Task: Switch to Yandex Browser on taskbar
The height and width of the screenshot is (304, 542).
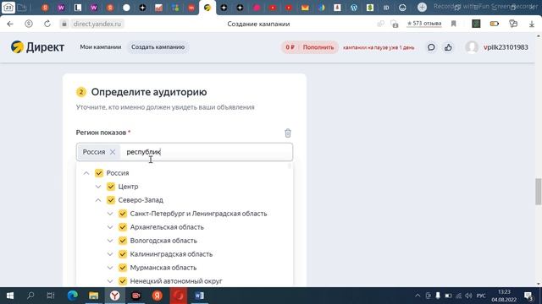Action: tap(115, 296)
